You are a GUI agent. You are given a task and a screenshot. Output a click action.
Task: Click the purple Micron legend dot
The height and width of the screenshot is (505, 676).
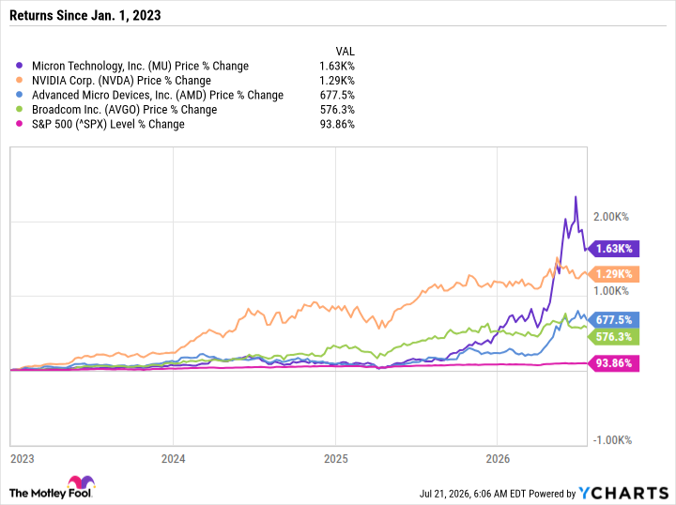[x=19, y=66]
